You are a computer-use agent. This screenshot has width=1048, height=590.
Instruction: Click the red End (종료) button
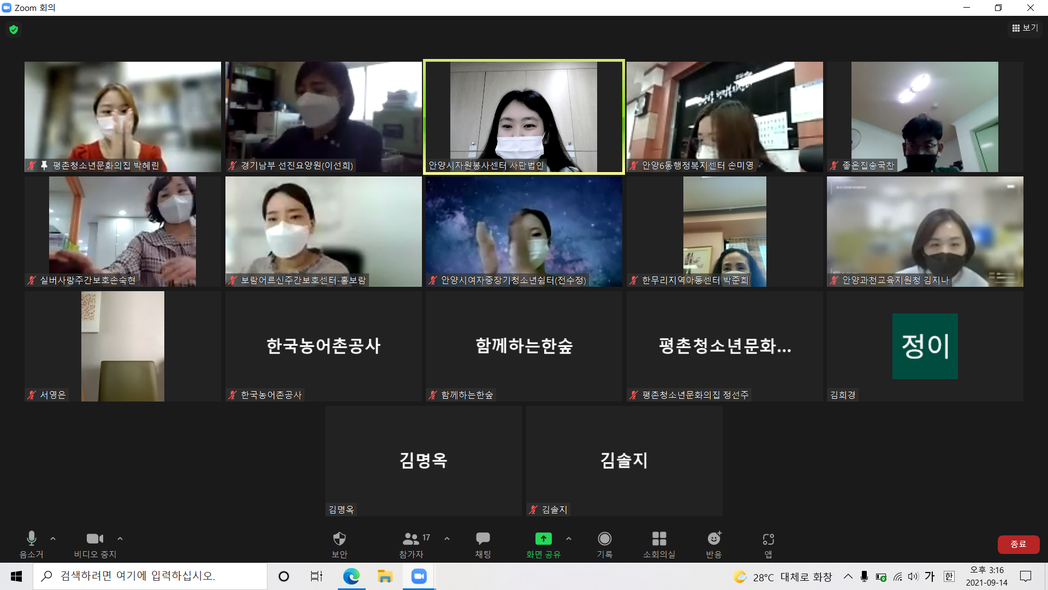[x=1018, y=544]
